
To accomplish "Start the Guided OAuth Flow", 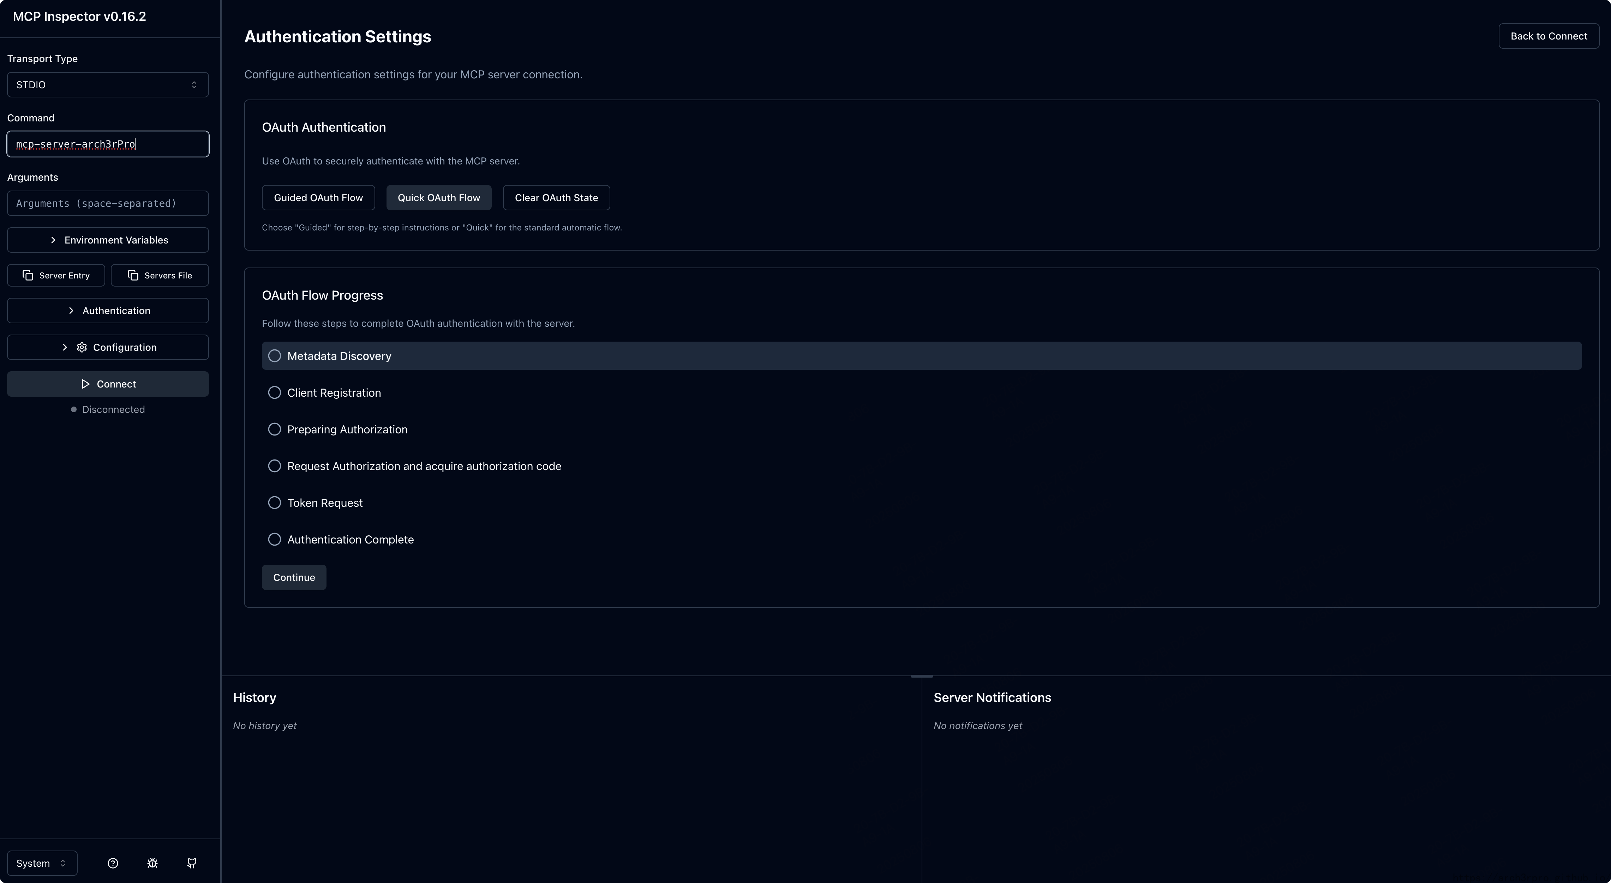I will click(318, 198).
